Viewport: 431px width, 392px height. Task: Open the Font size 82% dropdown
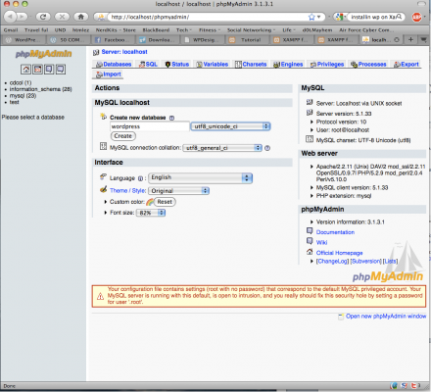pyautogui.click(x=151, y=213)
